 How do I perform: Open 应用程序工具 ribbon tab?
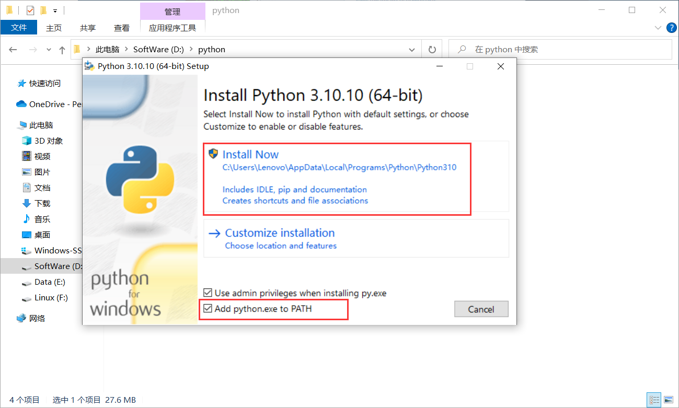172,28
